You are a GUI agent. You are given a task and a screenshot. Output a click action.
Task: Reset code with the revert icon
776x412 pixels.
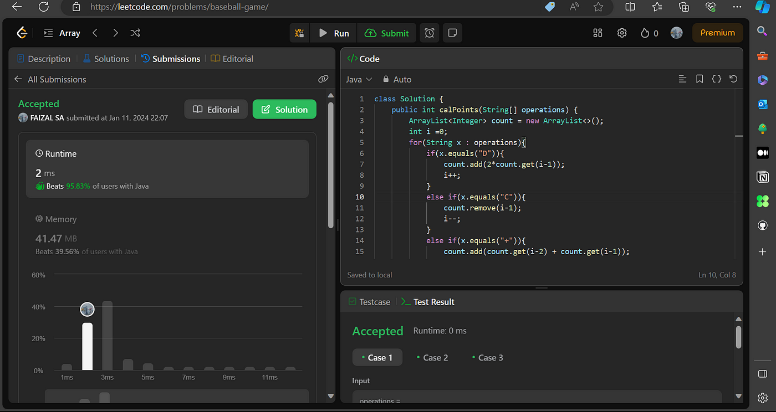(733, 79)
